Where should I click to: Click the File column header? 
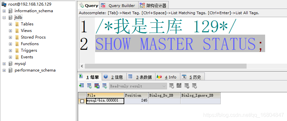[105, 95]
